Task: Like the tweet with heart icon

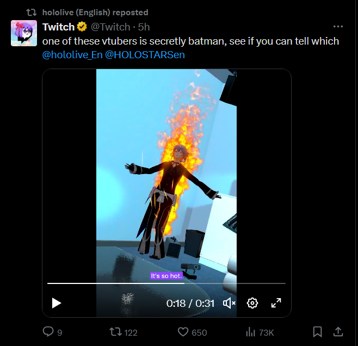Action: click(183, 332)
